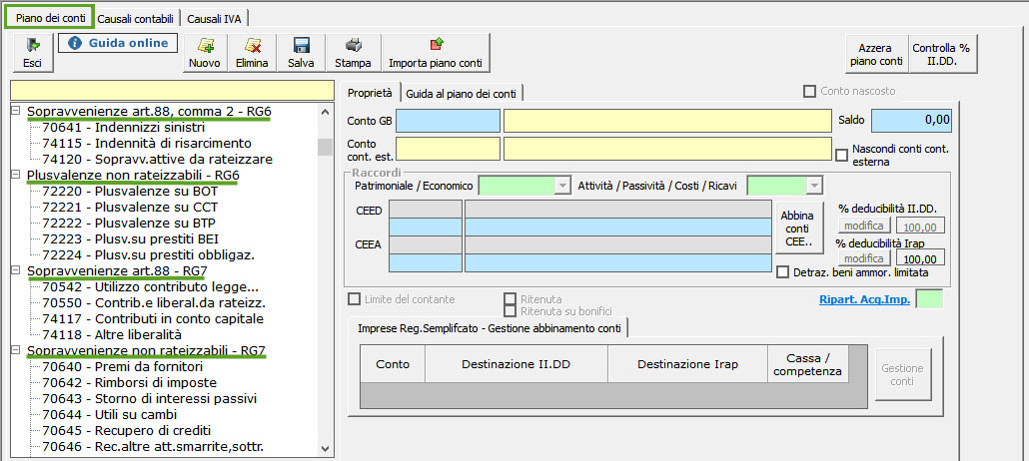This screenshot has width=1029, height=461.
Task: Click tree scrollbar down arrow
Action: [x=325, y=449]
